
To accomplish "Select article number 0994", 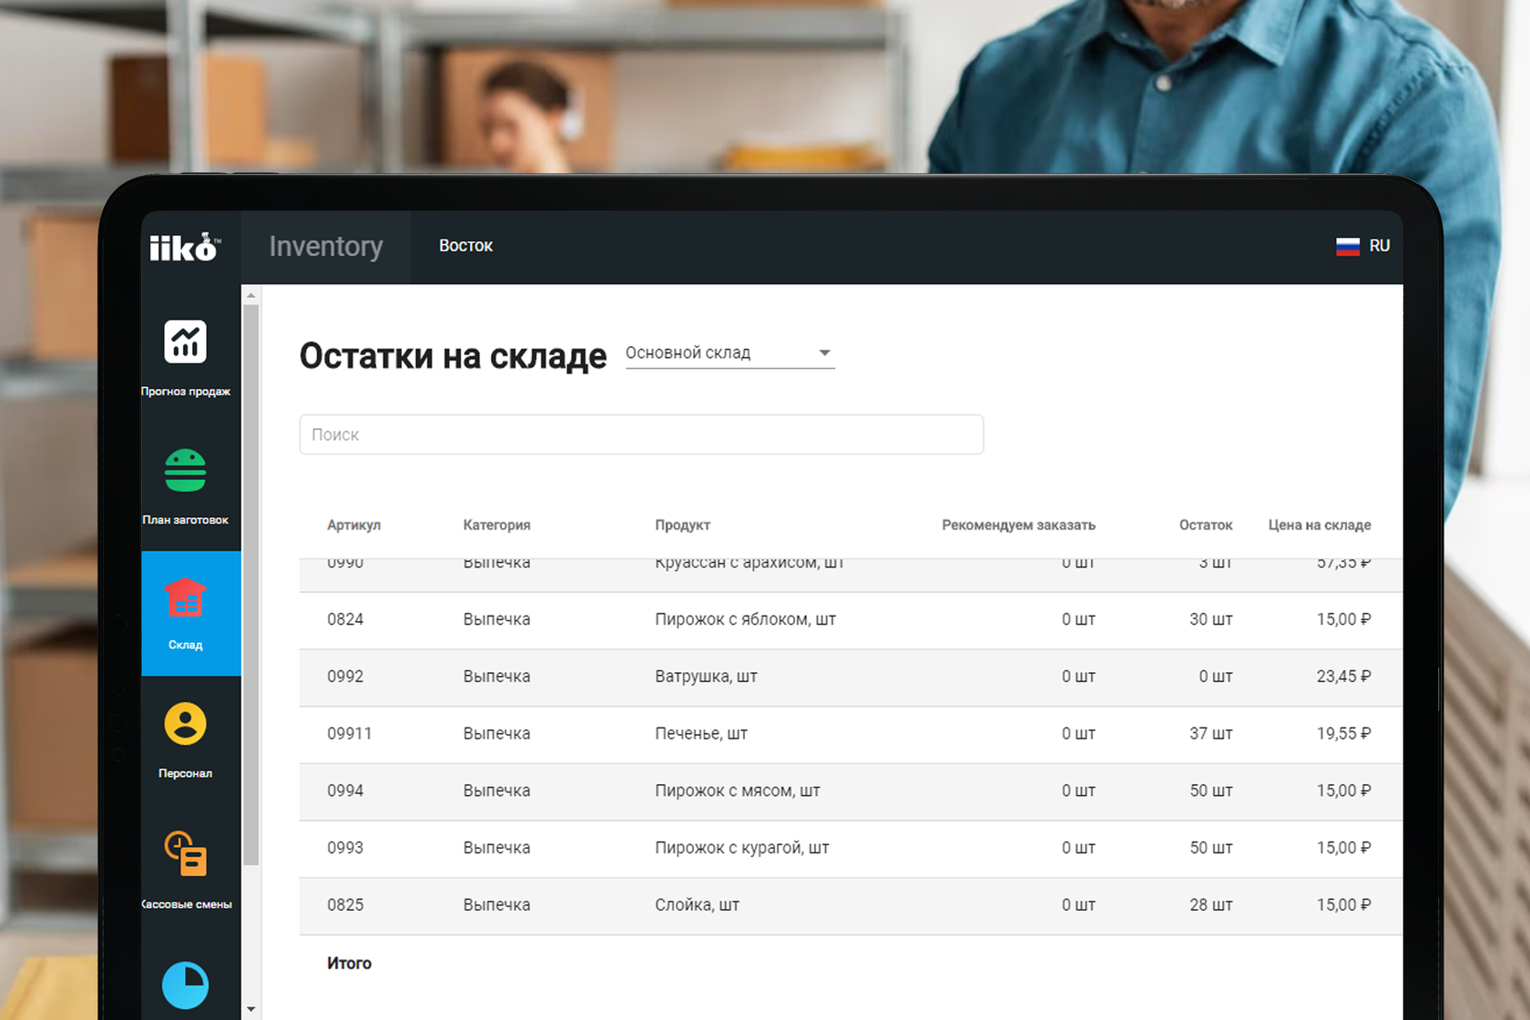I will pyautogui.click(x=345, y=791).
